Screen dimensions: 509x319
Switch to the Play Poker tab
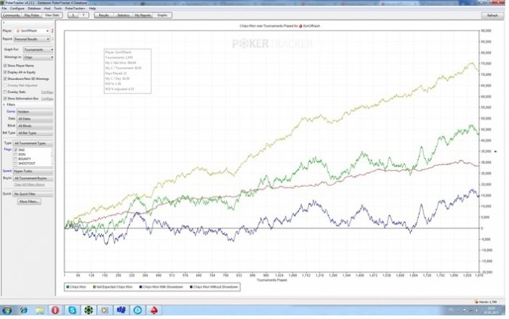(x=32, y=15)
